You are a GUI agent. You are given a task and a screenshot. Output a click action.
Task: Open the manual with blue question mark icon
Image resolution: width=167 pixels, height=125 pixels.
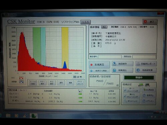pyautogui.click(x=146, y=70)
